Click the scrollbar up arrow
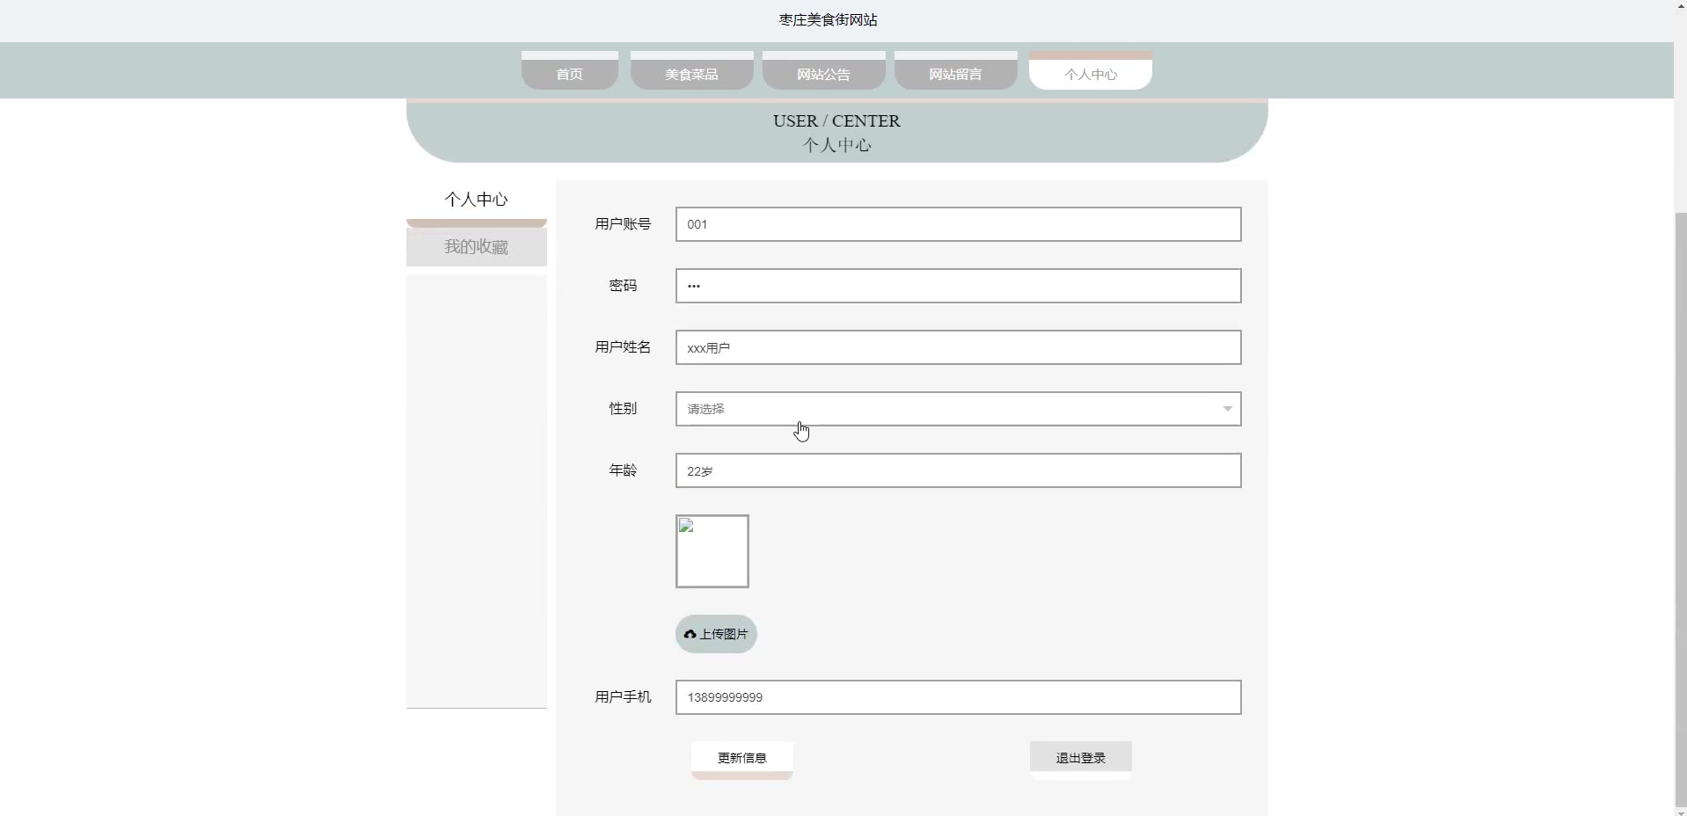This screenshot has height=816, width=1687. pos(1680,7)
